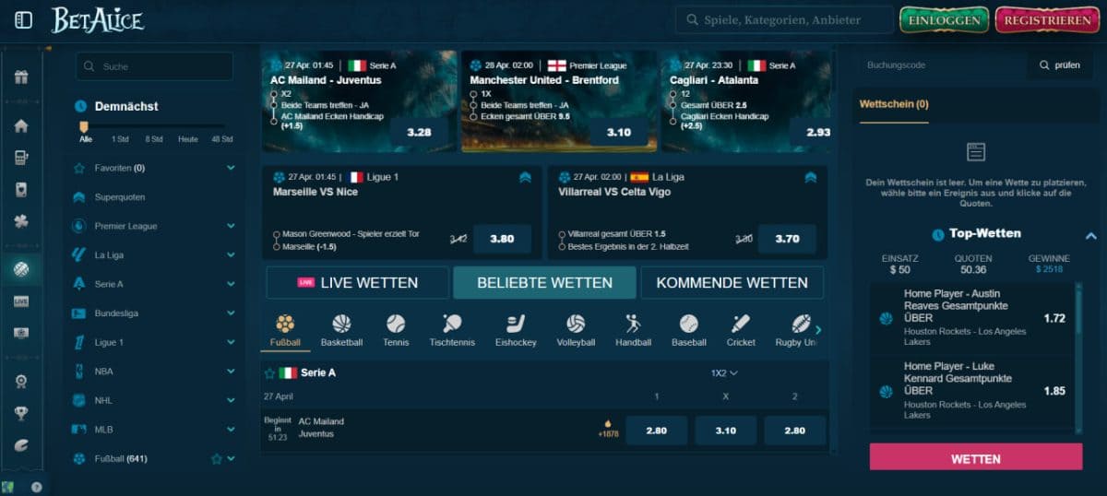Expand the NBA sidebar entry
1107x496 pixels.
pos(231,372)
